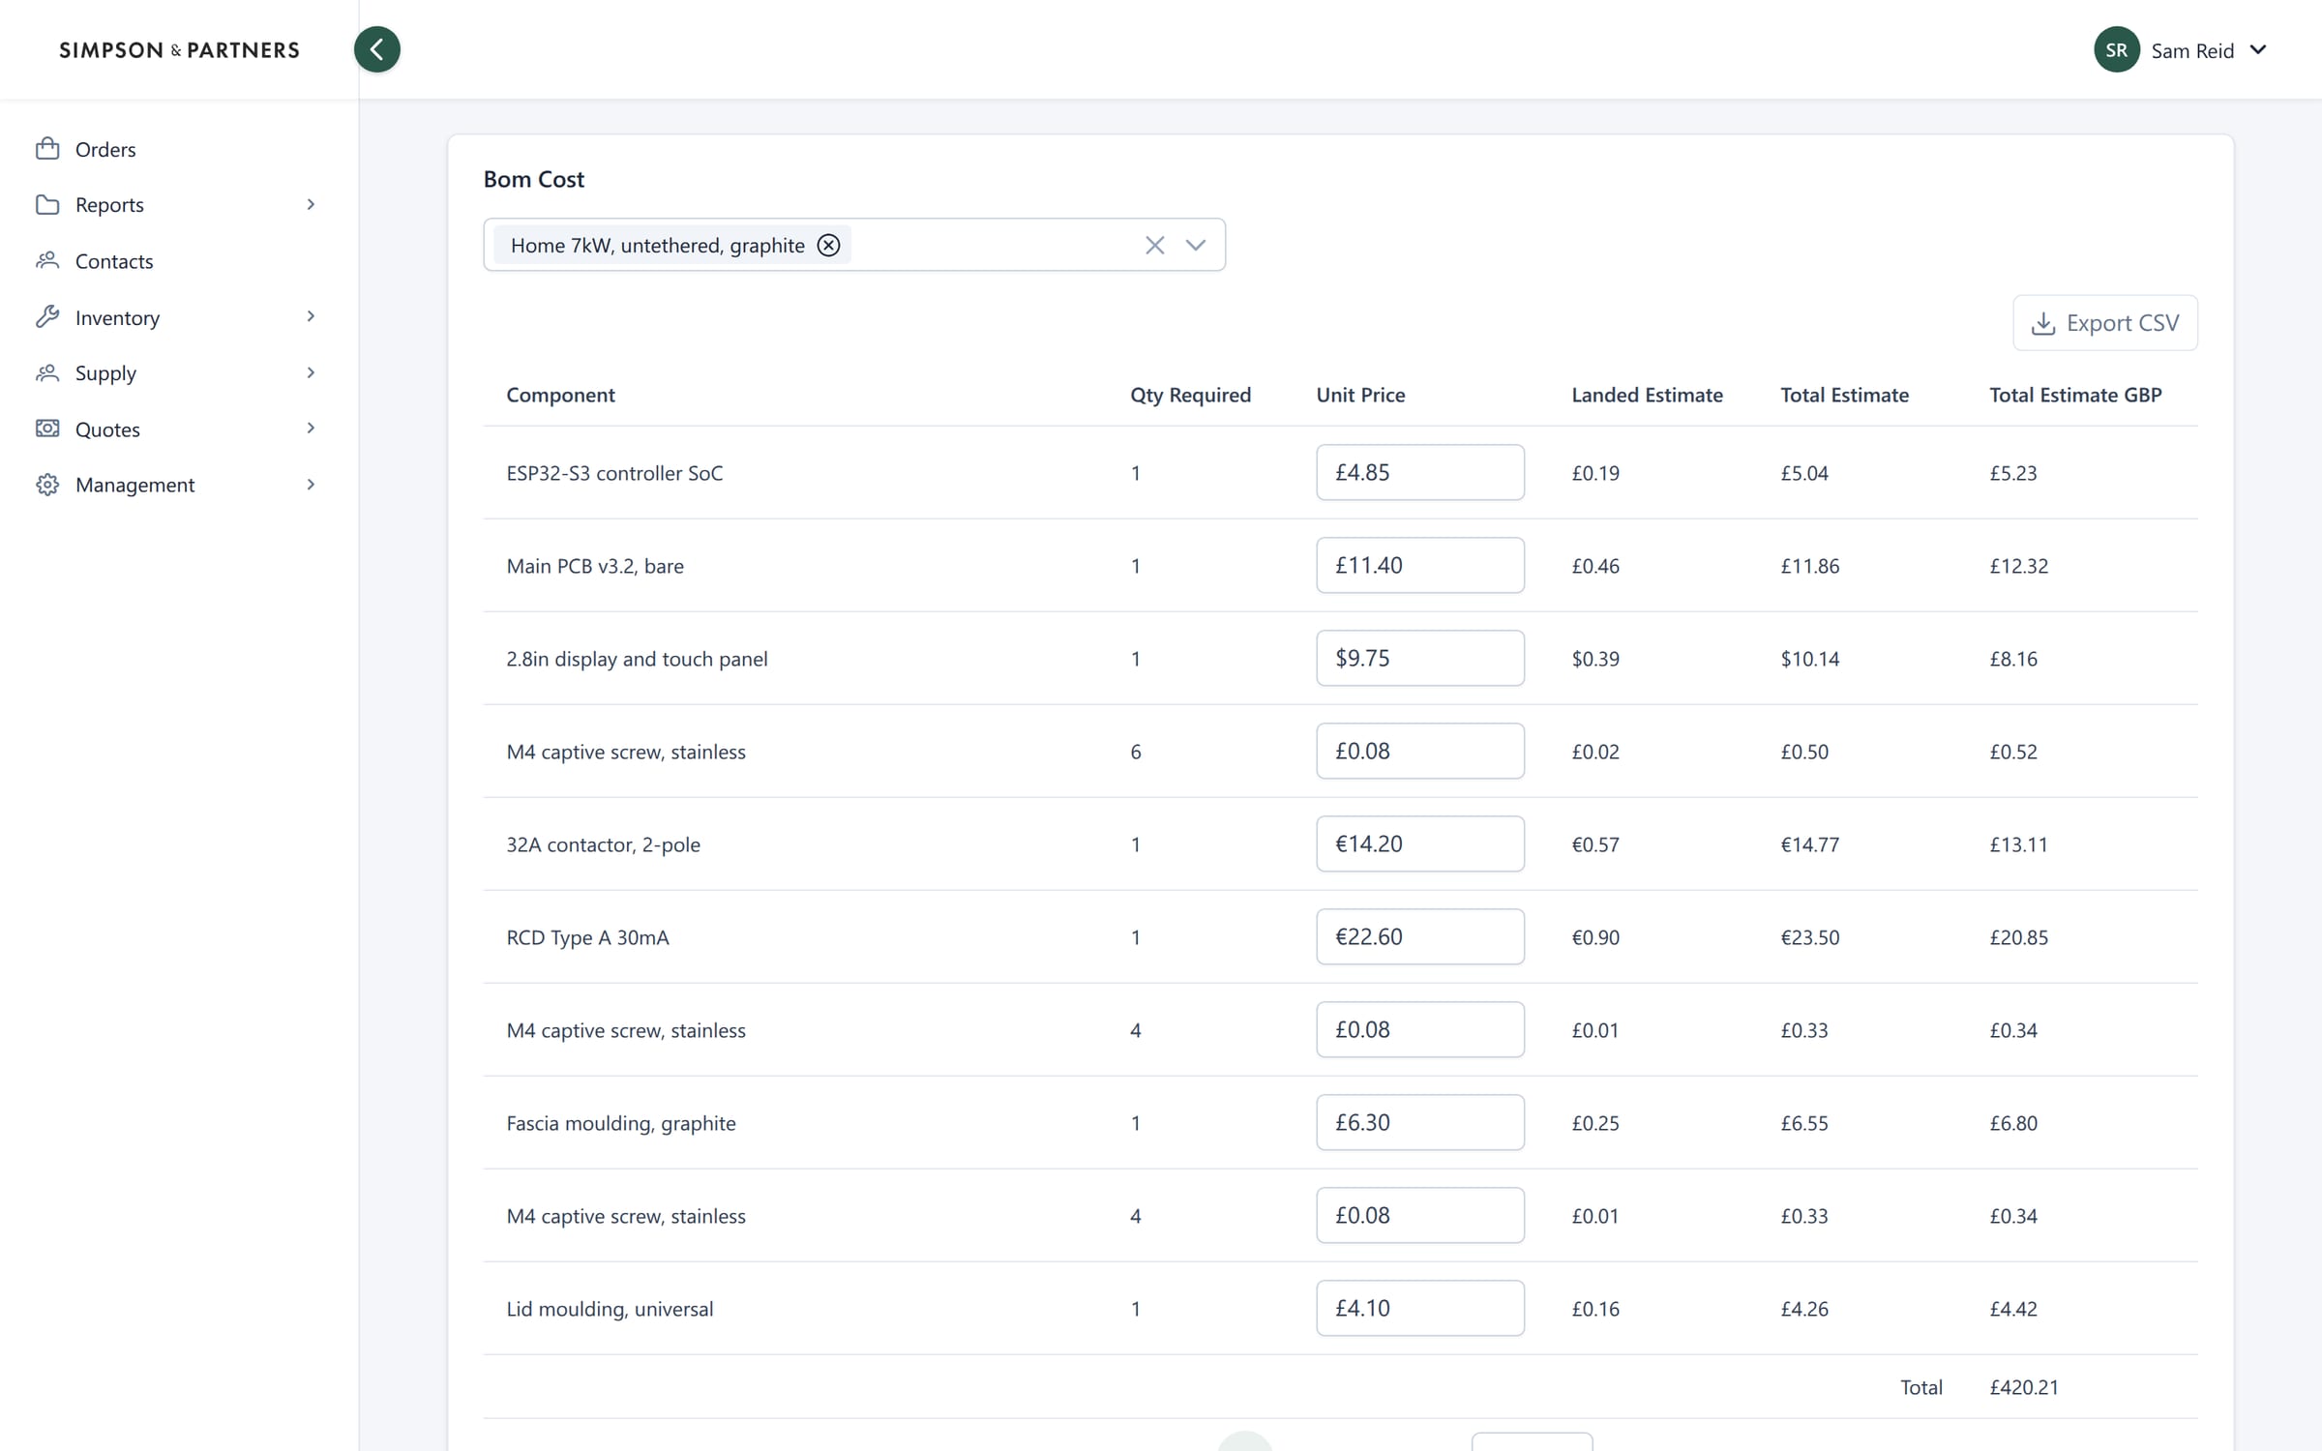Open the Inventory menu item
This screenshot has width=2322, height=1451.
(x=178, y=317)
